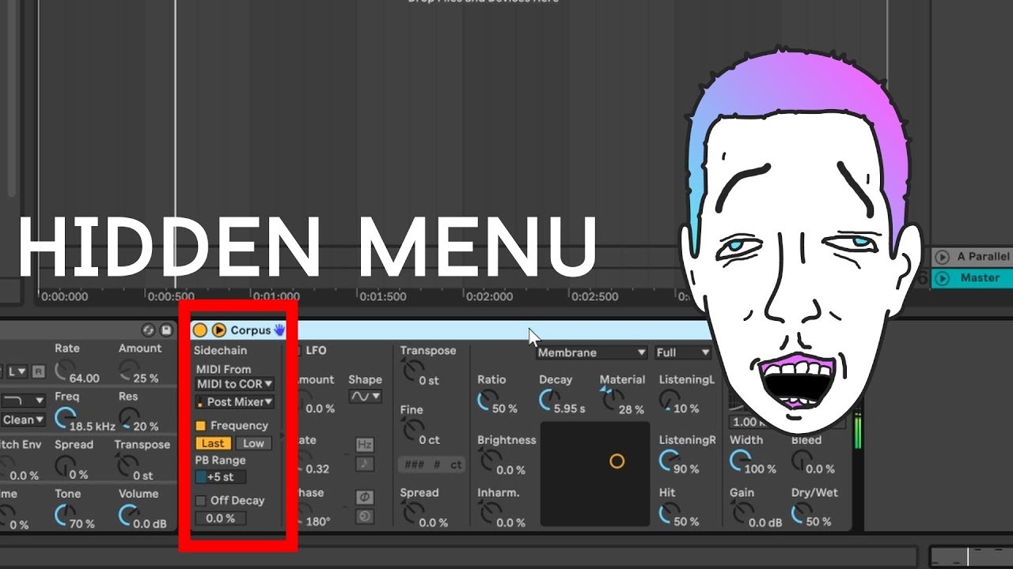Select the Last note priority button
Screen dimensions: 1013x569
[213, 444]
